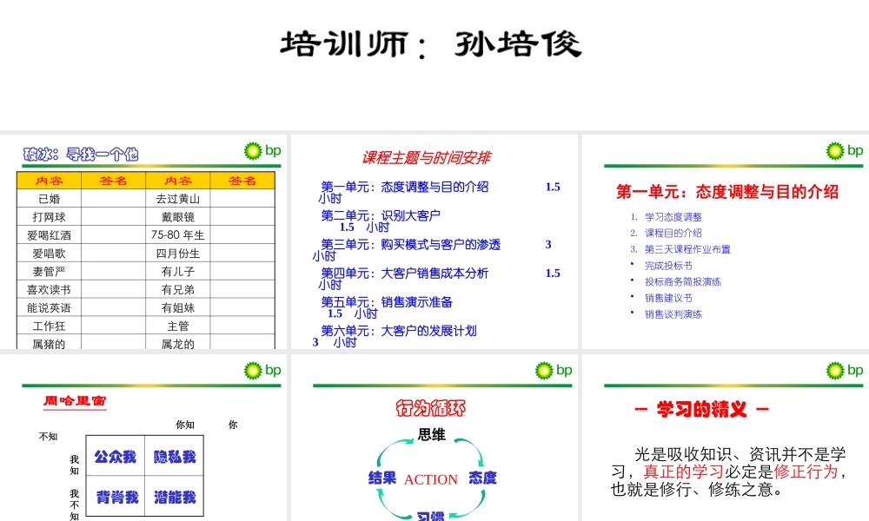Select the 主管 table cell
The height and width of the screenshot is (521, 869).
tap(178, 326)
